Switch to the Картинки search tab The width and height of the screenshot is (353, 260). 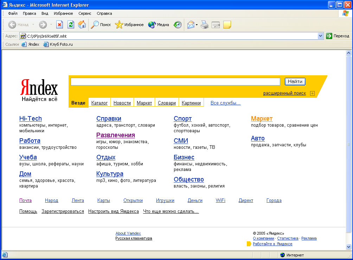[191, 103]
